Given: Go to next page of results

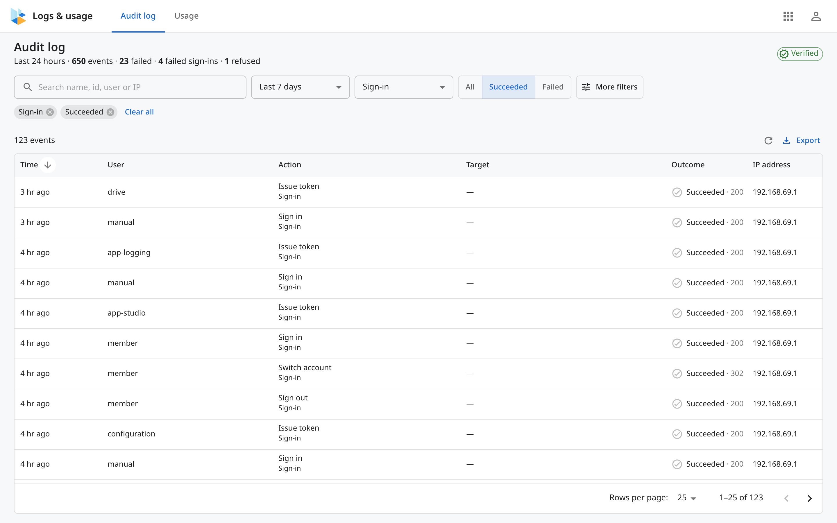Looking at the screenshot, I should click(810, 498).
